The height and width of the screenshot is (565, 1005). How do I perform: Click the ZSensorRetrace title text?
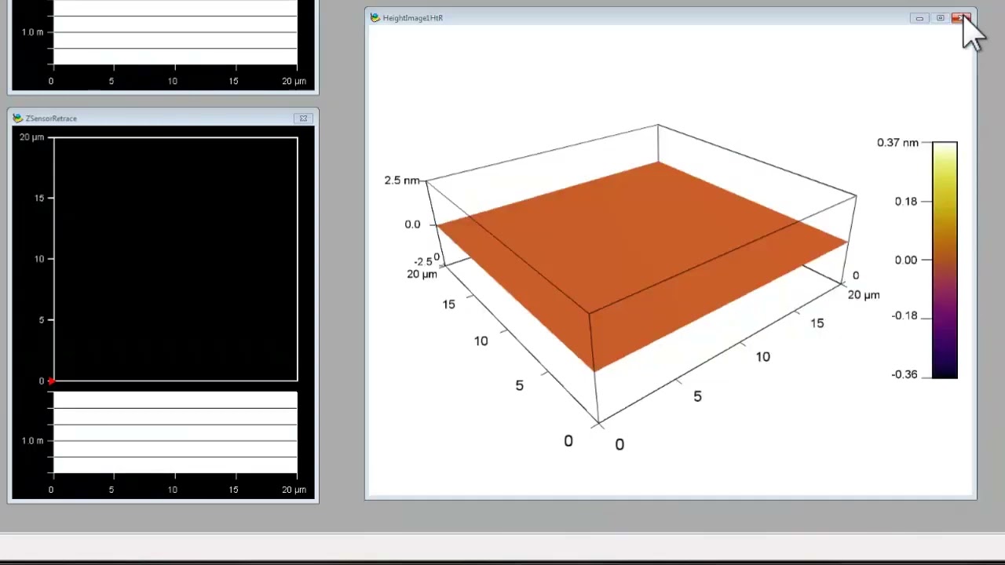51,118
